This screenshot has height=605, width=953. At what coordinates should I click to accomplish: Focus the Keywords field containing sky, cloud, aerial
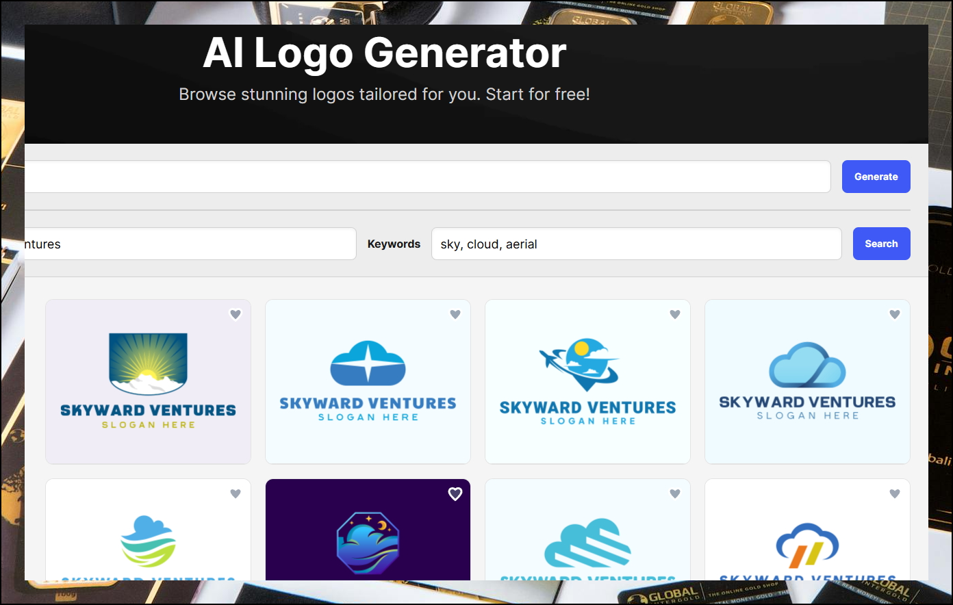click(636, 244)
